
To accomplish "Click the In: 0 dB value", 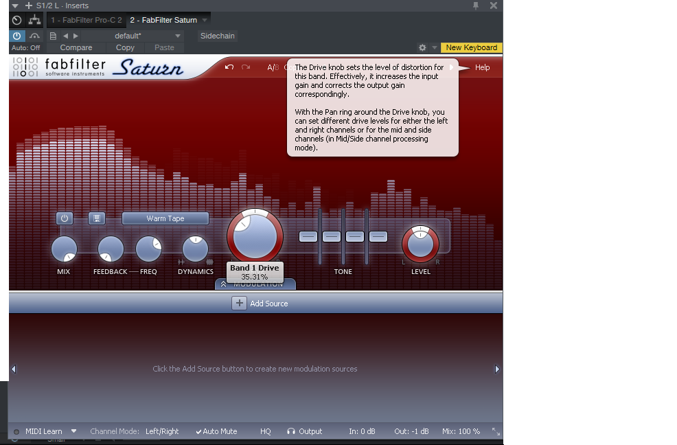I will tap(362, 431).
